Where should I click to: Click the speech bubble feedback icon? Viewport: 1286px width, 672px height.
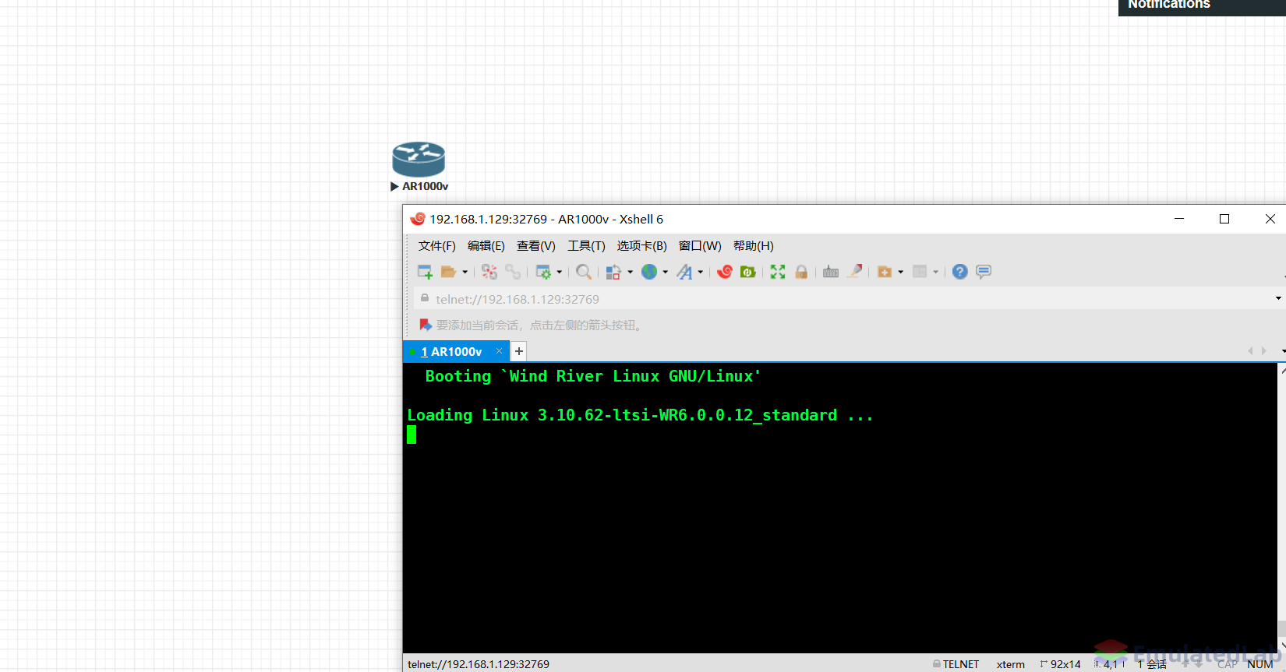pos(984,272)
